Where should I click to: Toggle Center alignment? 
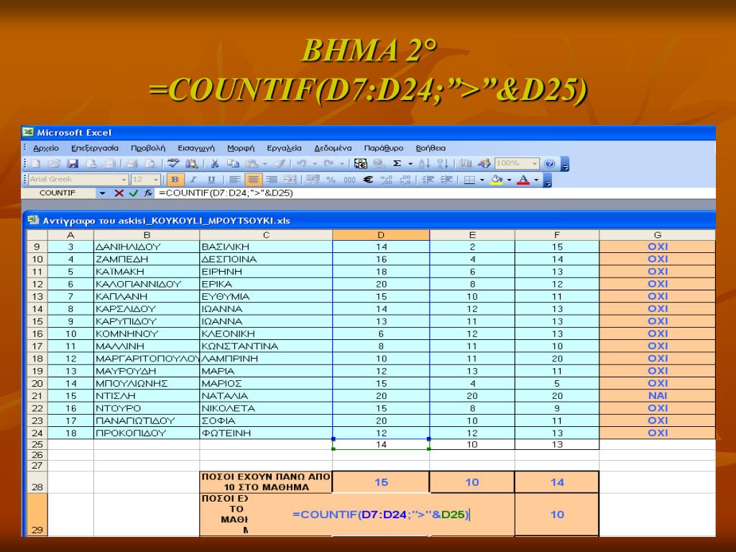[x=253, y=180]
